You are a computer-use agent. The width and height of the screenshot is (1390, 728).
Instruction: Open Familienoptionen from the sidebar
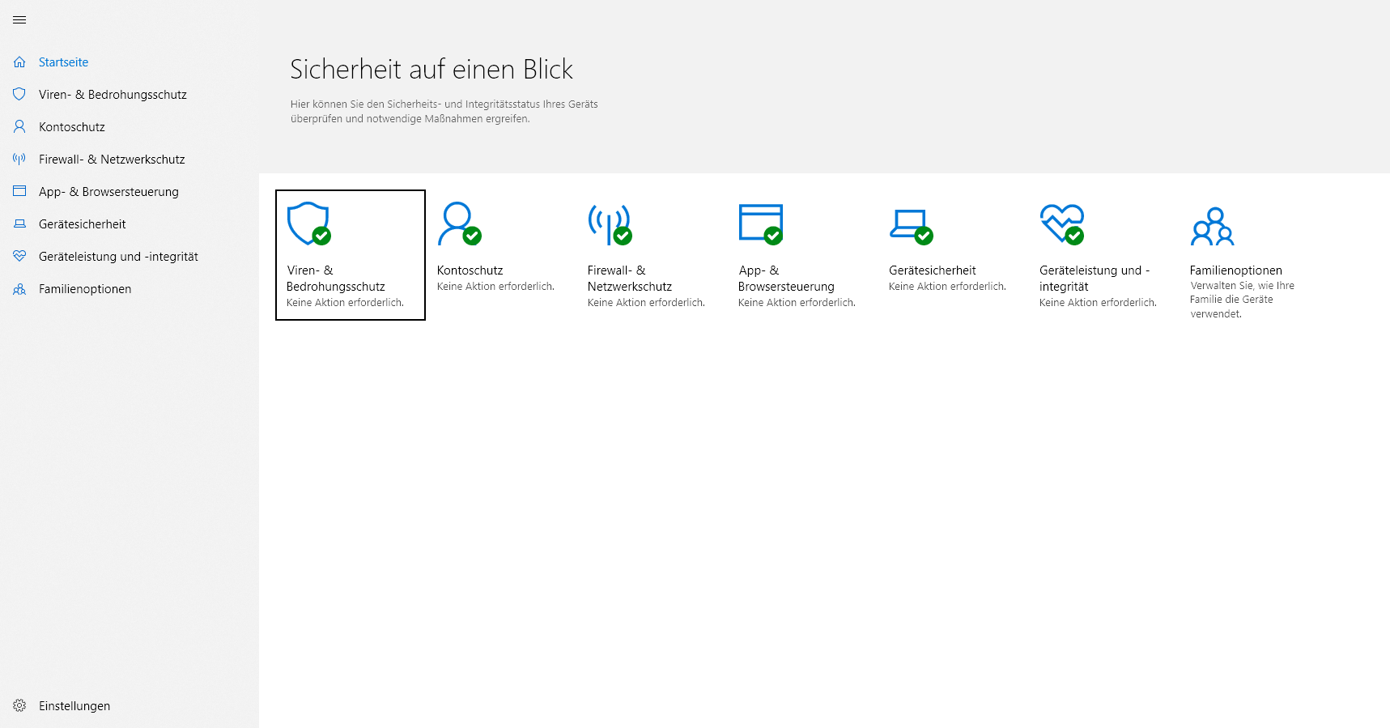coord(85,289)
